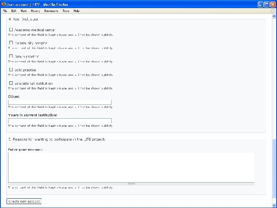Open the History menu
Image resolution: width=277 pixels, height=208 pixels.
pos(35,11)
